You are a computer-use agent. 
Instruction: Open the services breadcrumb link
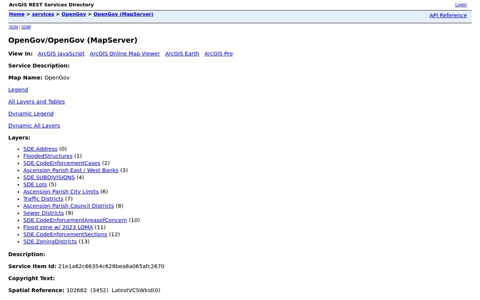(43, 14)
